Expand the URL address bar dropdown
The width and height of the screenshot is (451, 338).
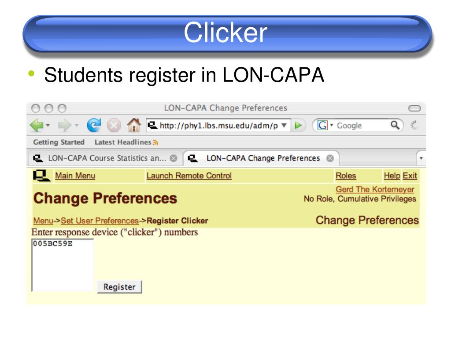tap(284, 125)
